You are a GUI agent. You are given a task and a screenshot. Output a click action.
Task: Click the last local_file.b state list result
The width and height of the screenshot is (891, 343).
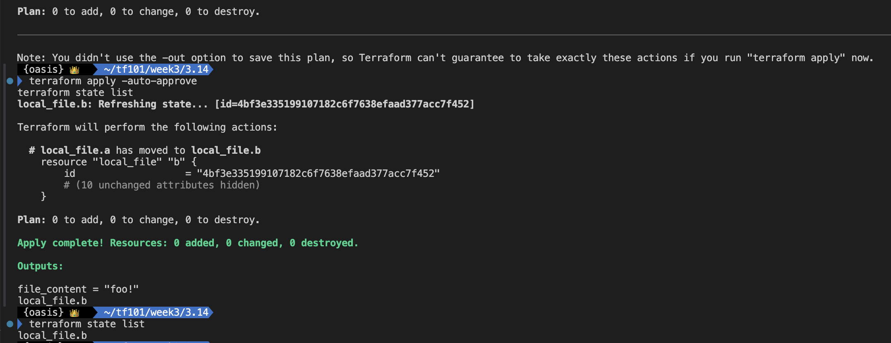tap(52, 336)
